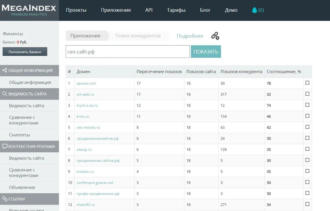The image size is (330, 211).
Task: Click the value 317 in art-web.ru row
Action: point(224,94)
